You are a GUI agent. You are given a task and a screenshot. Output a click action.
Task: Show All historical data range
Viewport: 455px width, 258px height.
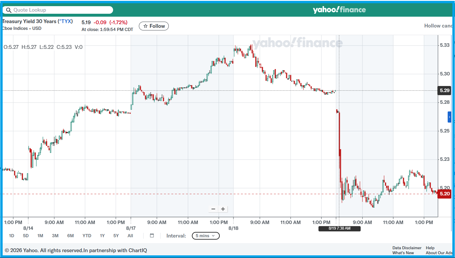click(x=130, y=236)
